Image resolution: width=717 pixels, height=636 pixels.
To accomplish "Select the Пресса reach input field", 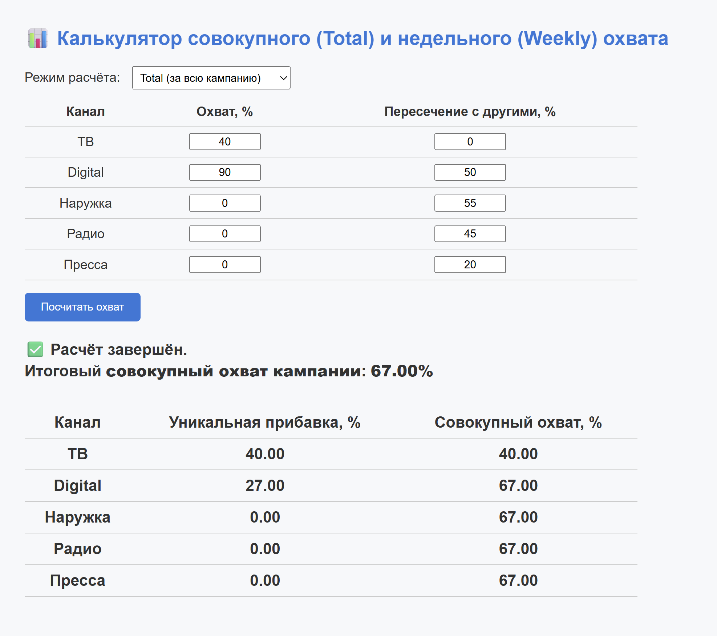I will [x=224, y=264].
